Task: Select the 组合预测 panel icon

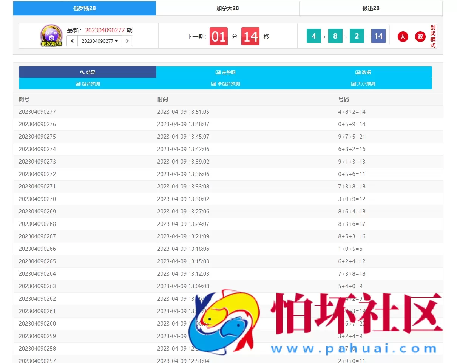Action: [78, 83]
